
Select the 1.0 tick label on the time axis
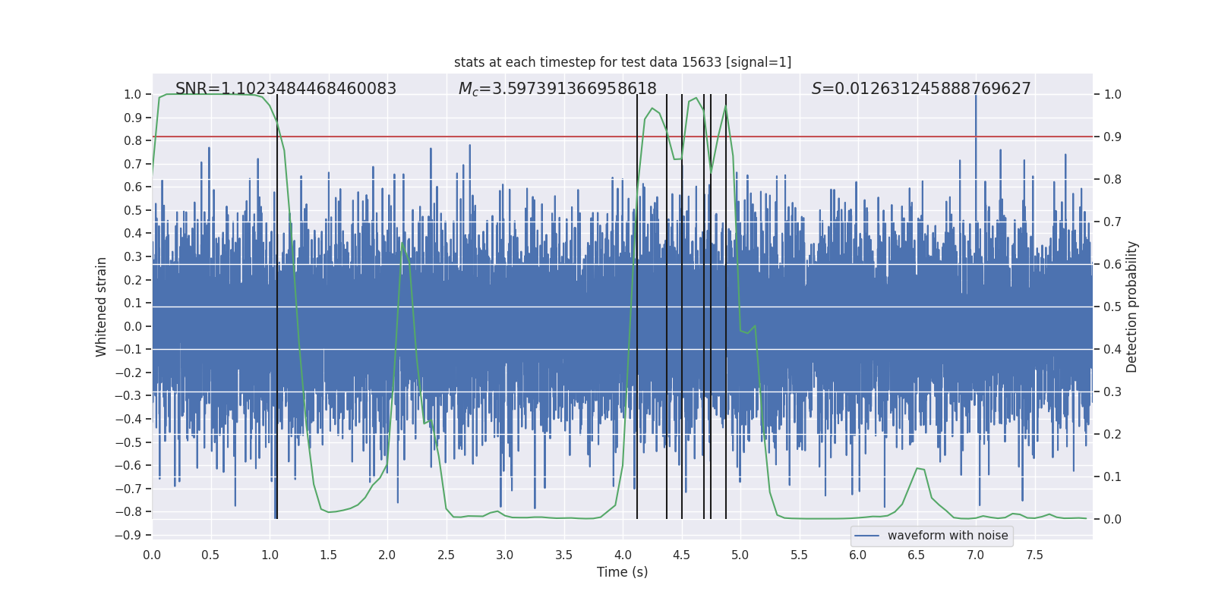tap(270, 555)
